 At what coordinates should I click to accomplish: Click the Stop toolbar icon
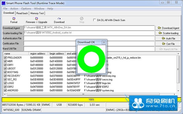82,19
